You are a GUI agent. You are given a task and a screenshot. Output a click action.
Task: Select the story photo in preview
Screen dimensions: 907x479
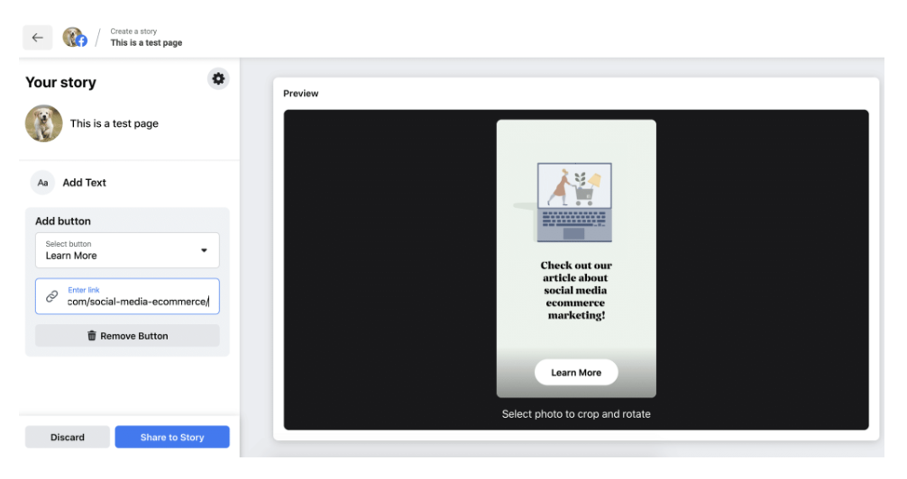(x=576, y=258)
